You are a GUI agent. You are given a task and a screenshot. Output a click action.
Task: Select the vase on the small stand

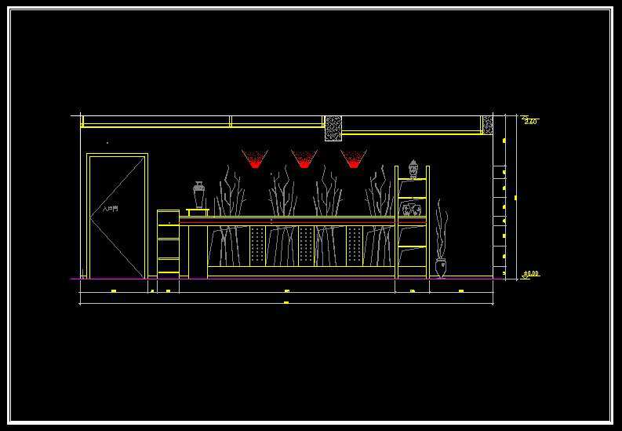click(x=199, y=195)
